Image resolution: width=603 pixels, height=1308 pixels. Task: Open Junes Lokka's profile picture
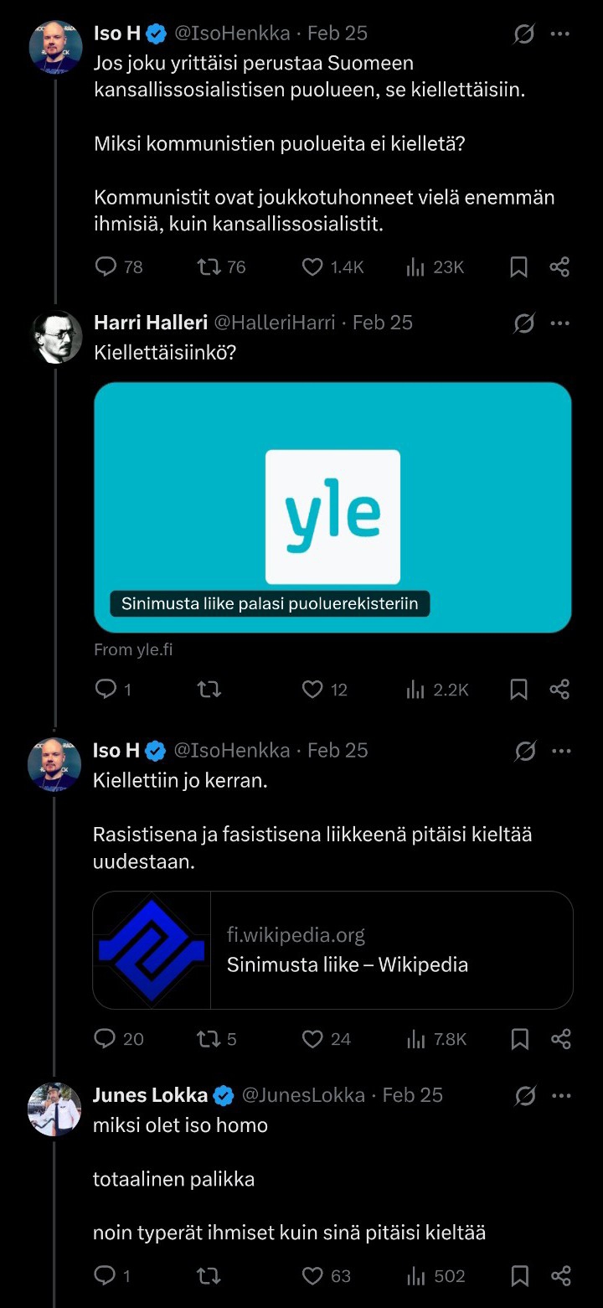pos(54,1109)
